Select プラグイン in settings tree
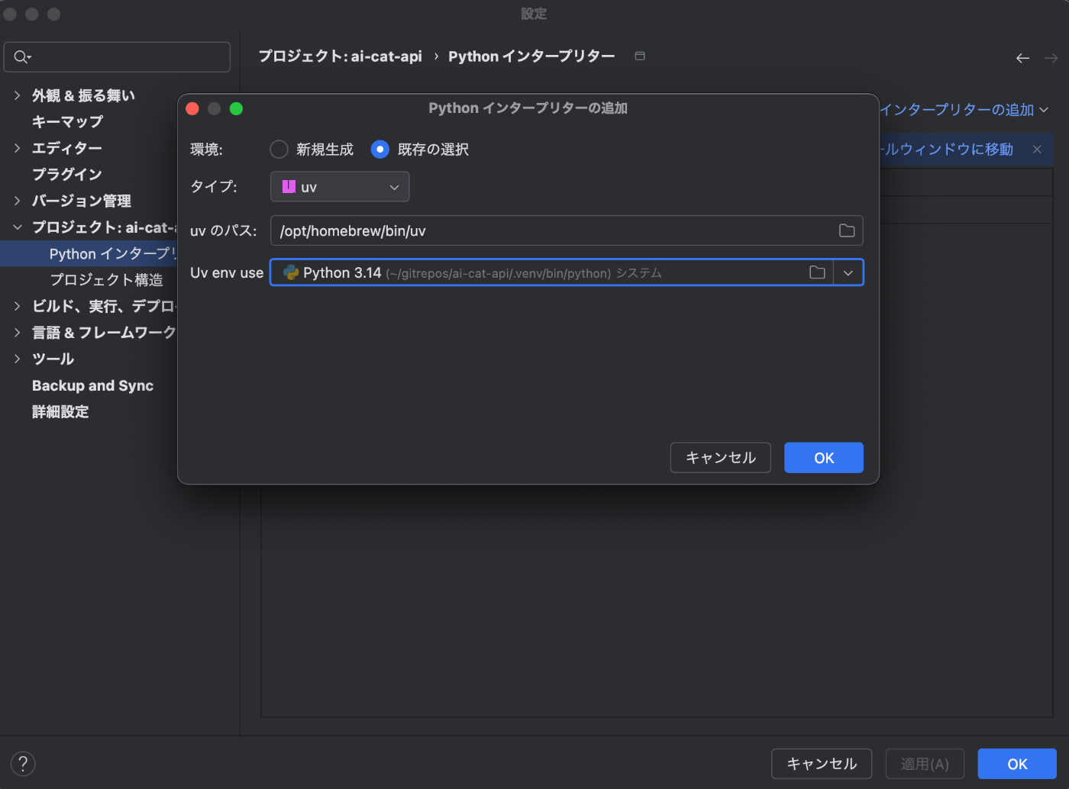The image size is (1069, 789). pyautogui.click(x=67, y=174)
